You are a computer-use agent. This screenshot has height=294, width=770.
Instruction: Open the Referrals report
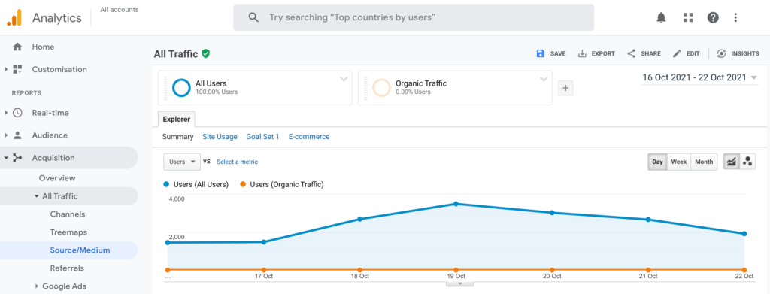67,268
